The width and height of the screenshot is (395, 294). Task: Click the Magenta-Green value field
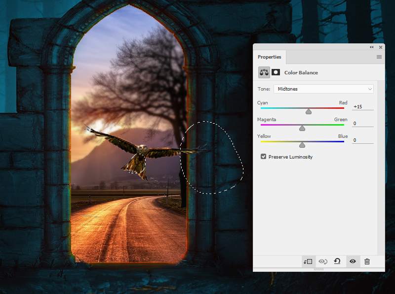click(x=363, y=124)
